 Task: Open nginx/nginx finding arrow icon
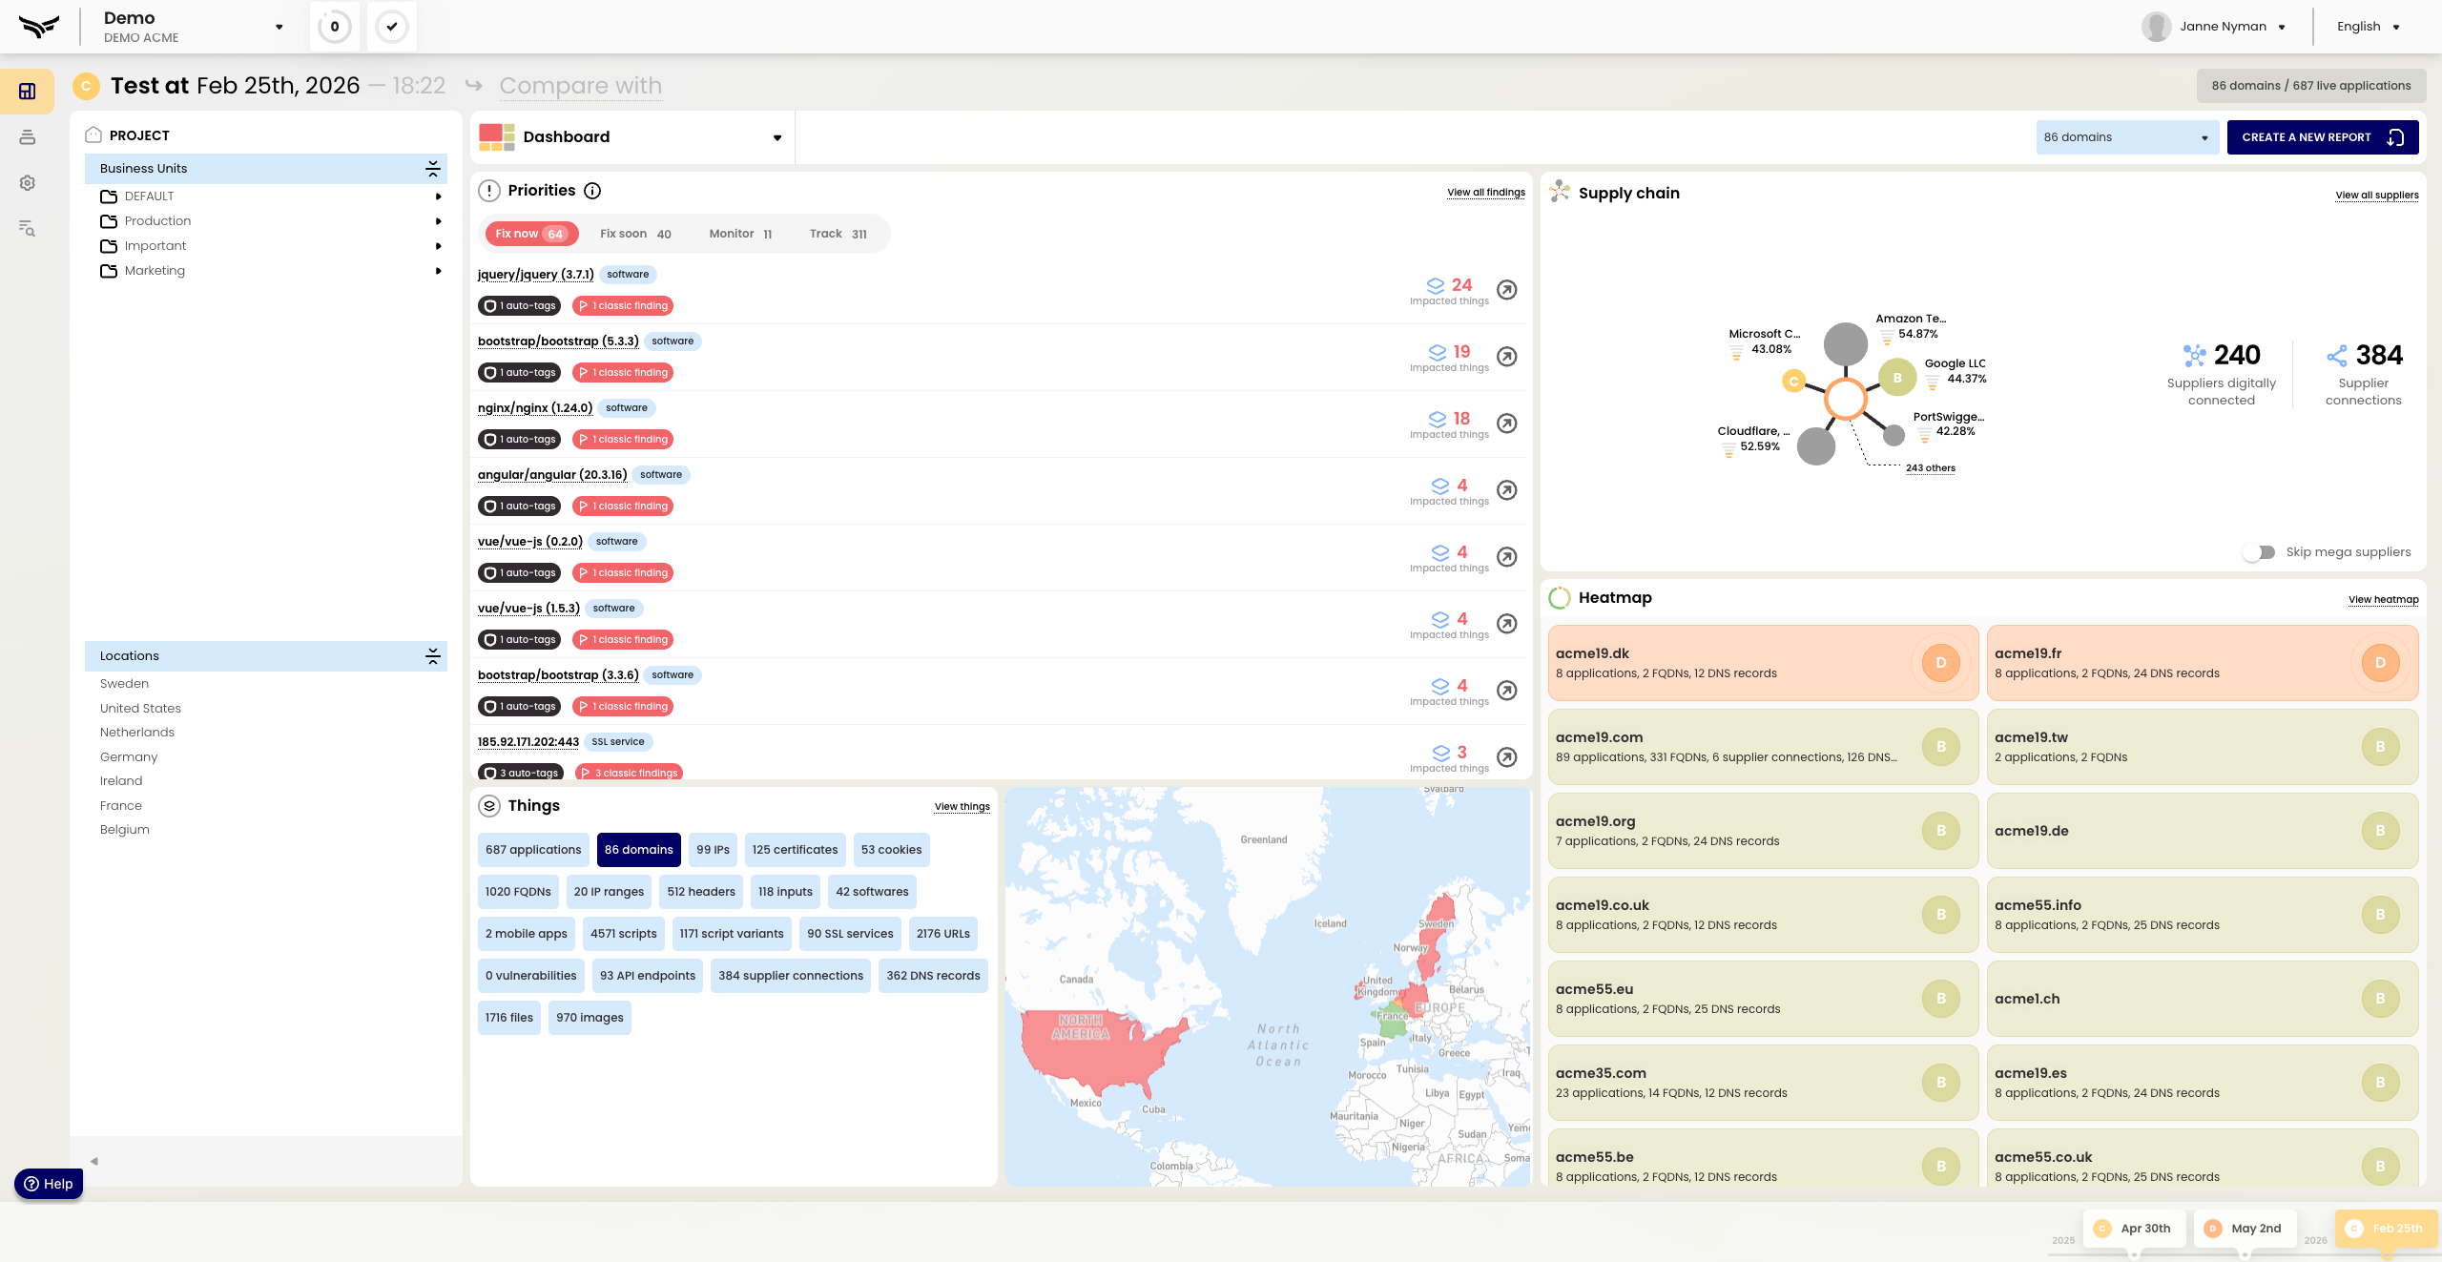[1506, 424]
